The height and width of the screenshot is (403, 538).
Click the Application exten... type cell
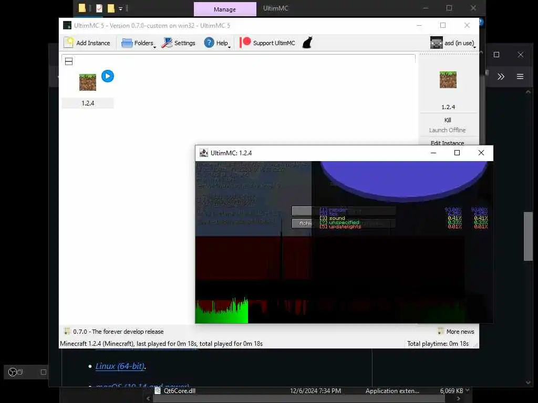point(392,390)
